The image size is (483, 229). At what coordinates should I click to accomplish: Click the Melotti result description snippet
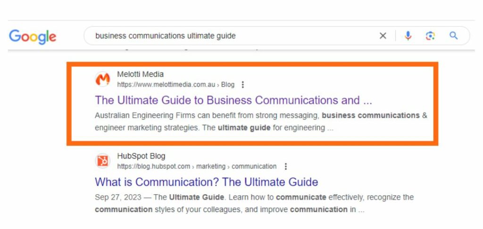[x=261, y=122]
